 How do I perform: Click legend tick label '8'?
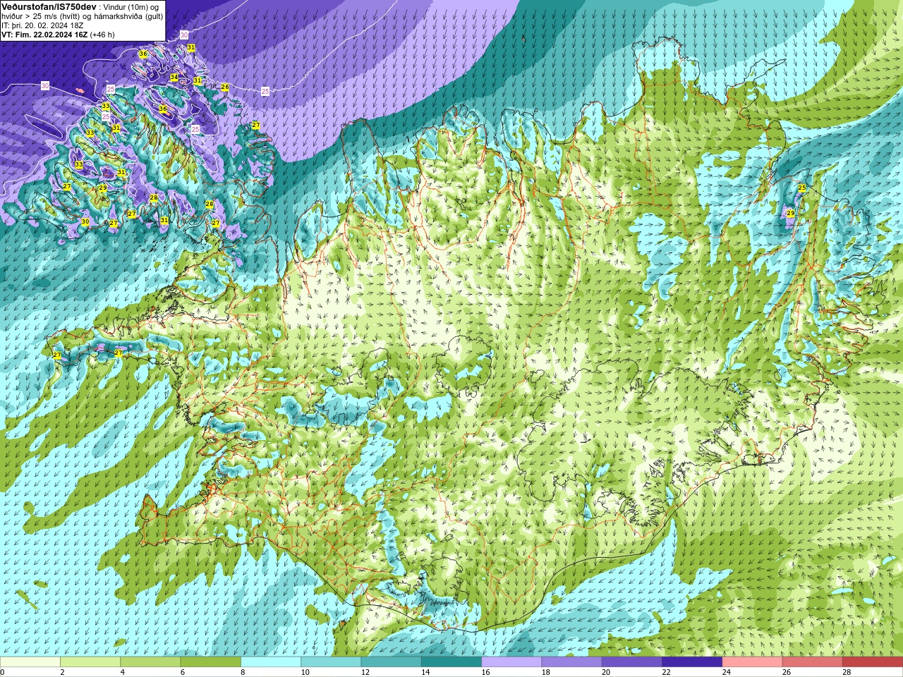243,672
